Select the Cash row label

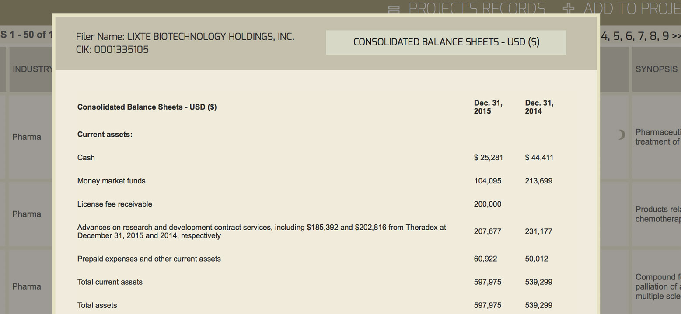click(x=86, y=158)
